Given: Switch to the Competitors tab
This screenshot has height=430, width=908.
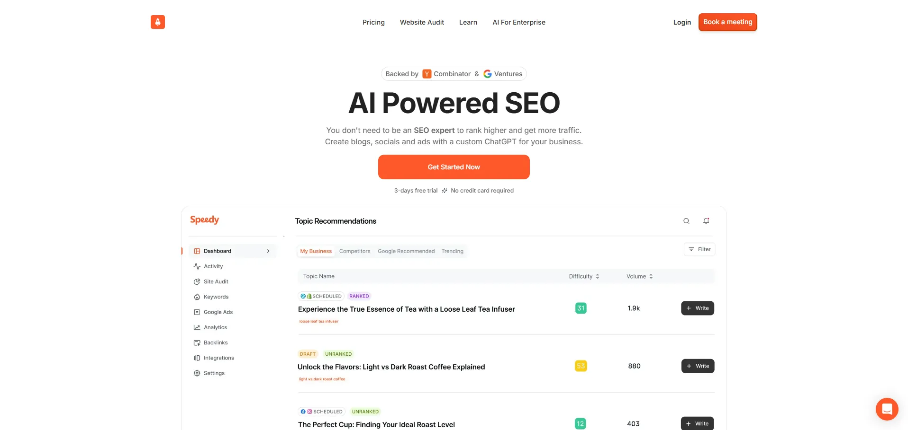Looking at the screenshot, I should [354, 251].
